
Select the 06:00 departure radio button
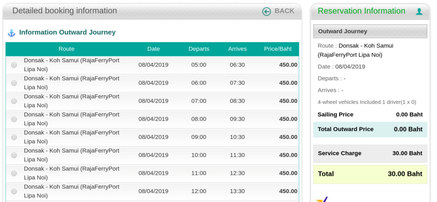(x=14, y=83)
